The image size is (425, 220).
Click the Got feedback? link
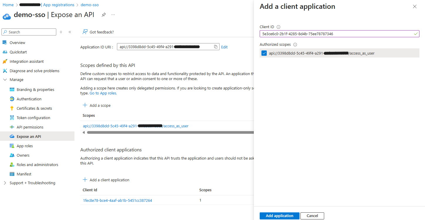(x=102, y=32)
